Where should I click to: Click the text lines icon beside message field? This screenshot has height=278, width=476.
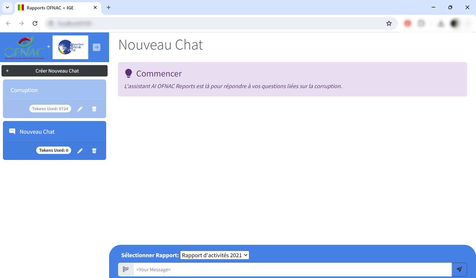point(126,270)
